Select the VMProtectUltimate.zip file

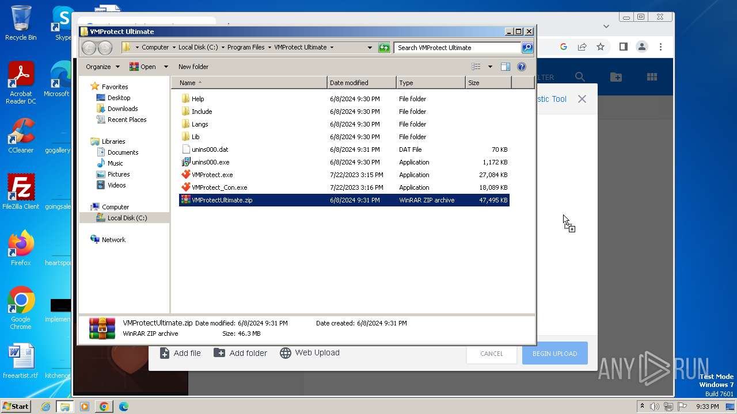tap(344, 200)
